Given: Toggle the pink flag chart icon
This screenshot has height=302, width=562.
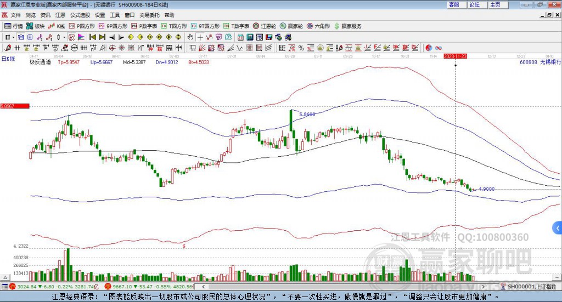Looking at the screenshot, I should tap(81, 37).
